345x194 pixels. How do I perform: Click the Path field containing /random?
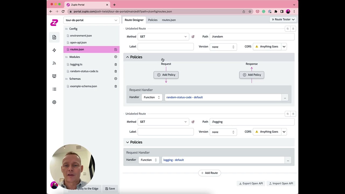click(x=252, y=37)
